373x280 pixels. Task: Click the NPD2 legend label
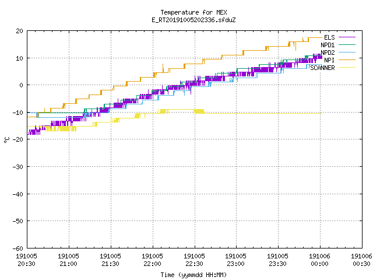coord(328,52)
